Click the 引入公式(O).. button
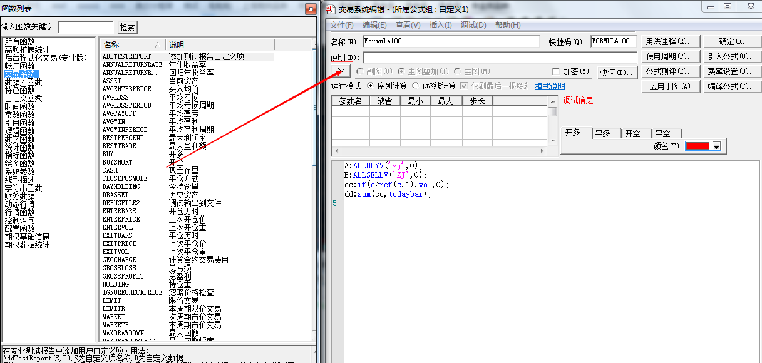The height and width of the screenshot is (363, 762). coord(732,56)
